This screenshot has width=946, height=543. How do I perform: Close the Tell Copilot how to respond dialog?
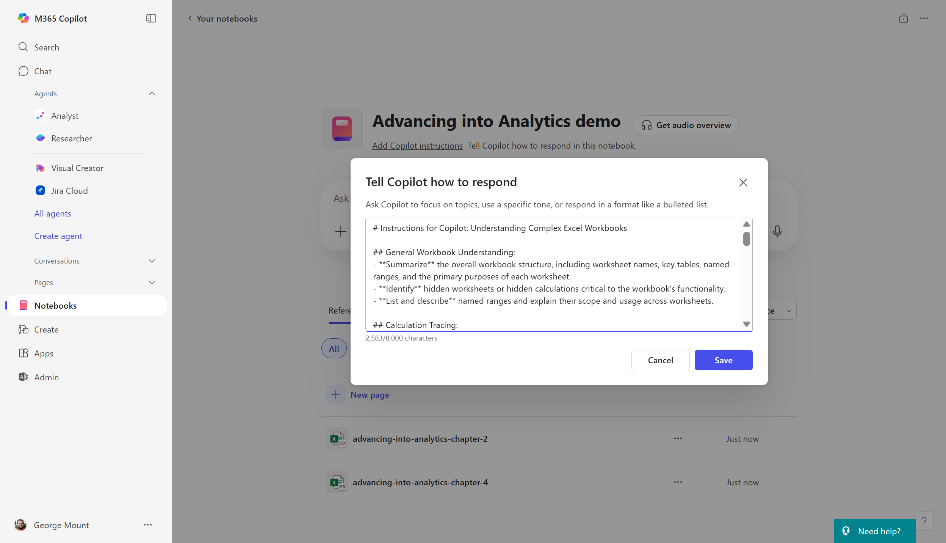(743, 182)
